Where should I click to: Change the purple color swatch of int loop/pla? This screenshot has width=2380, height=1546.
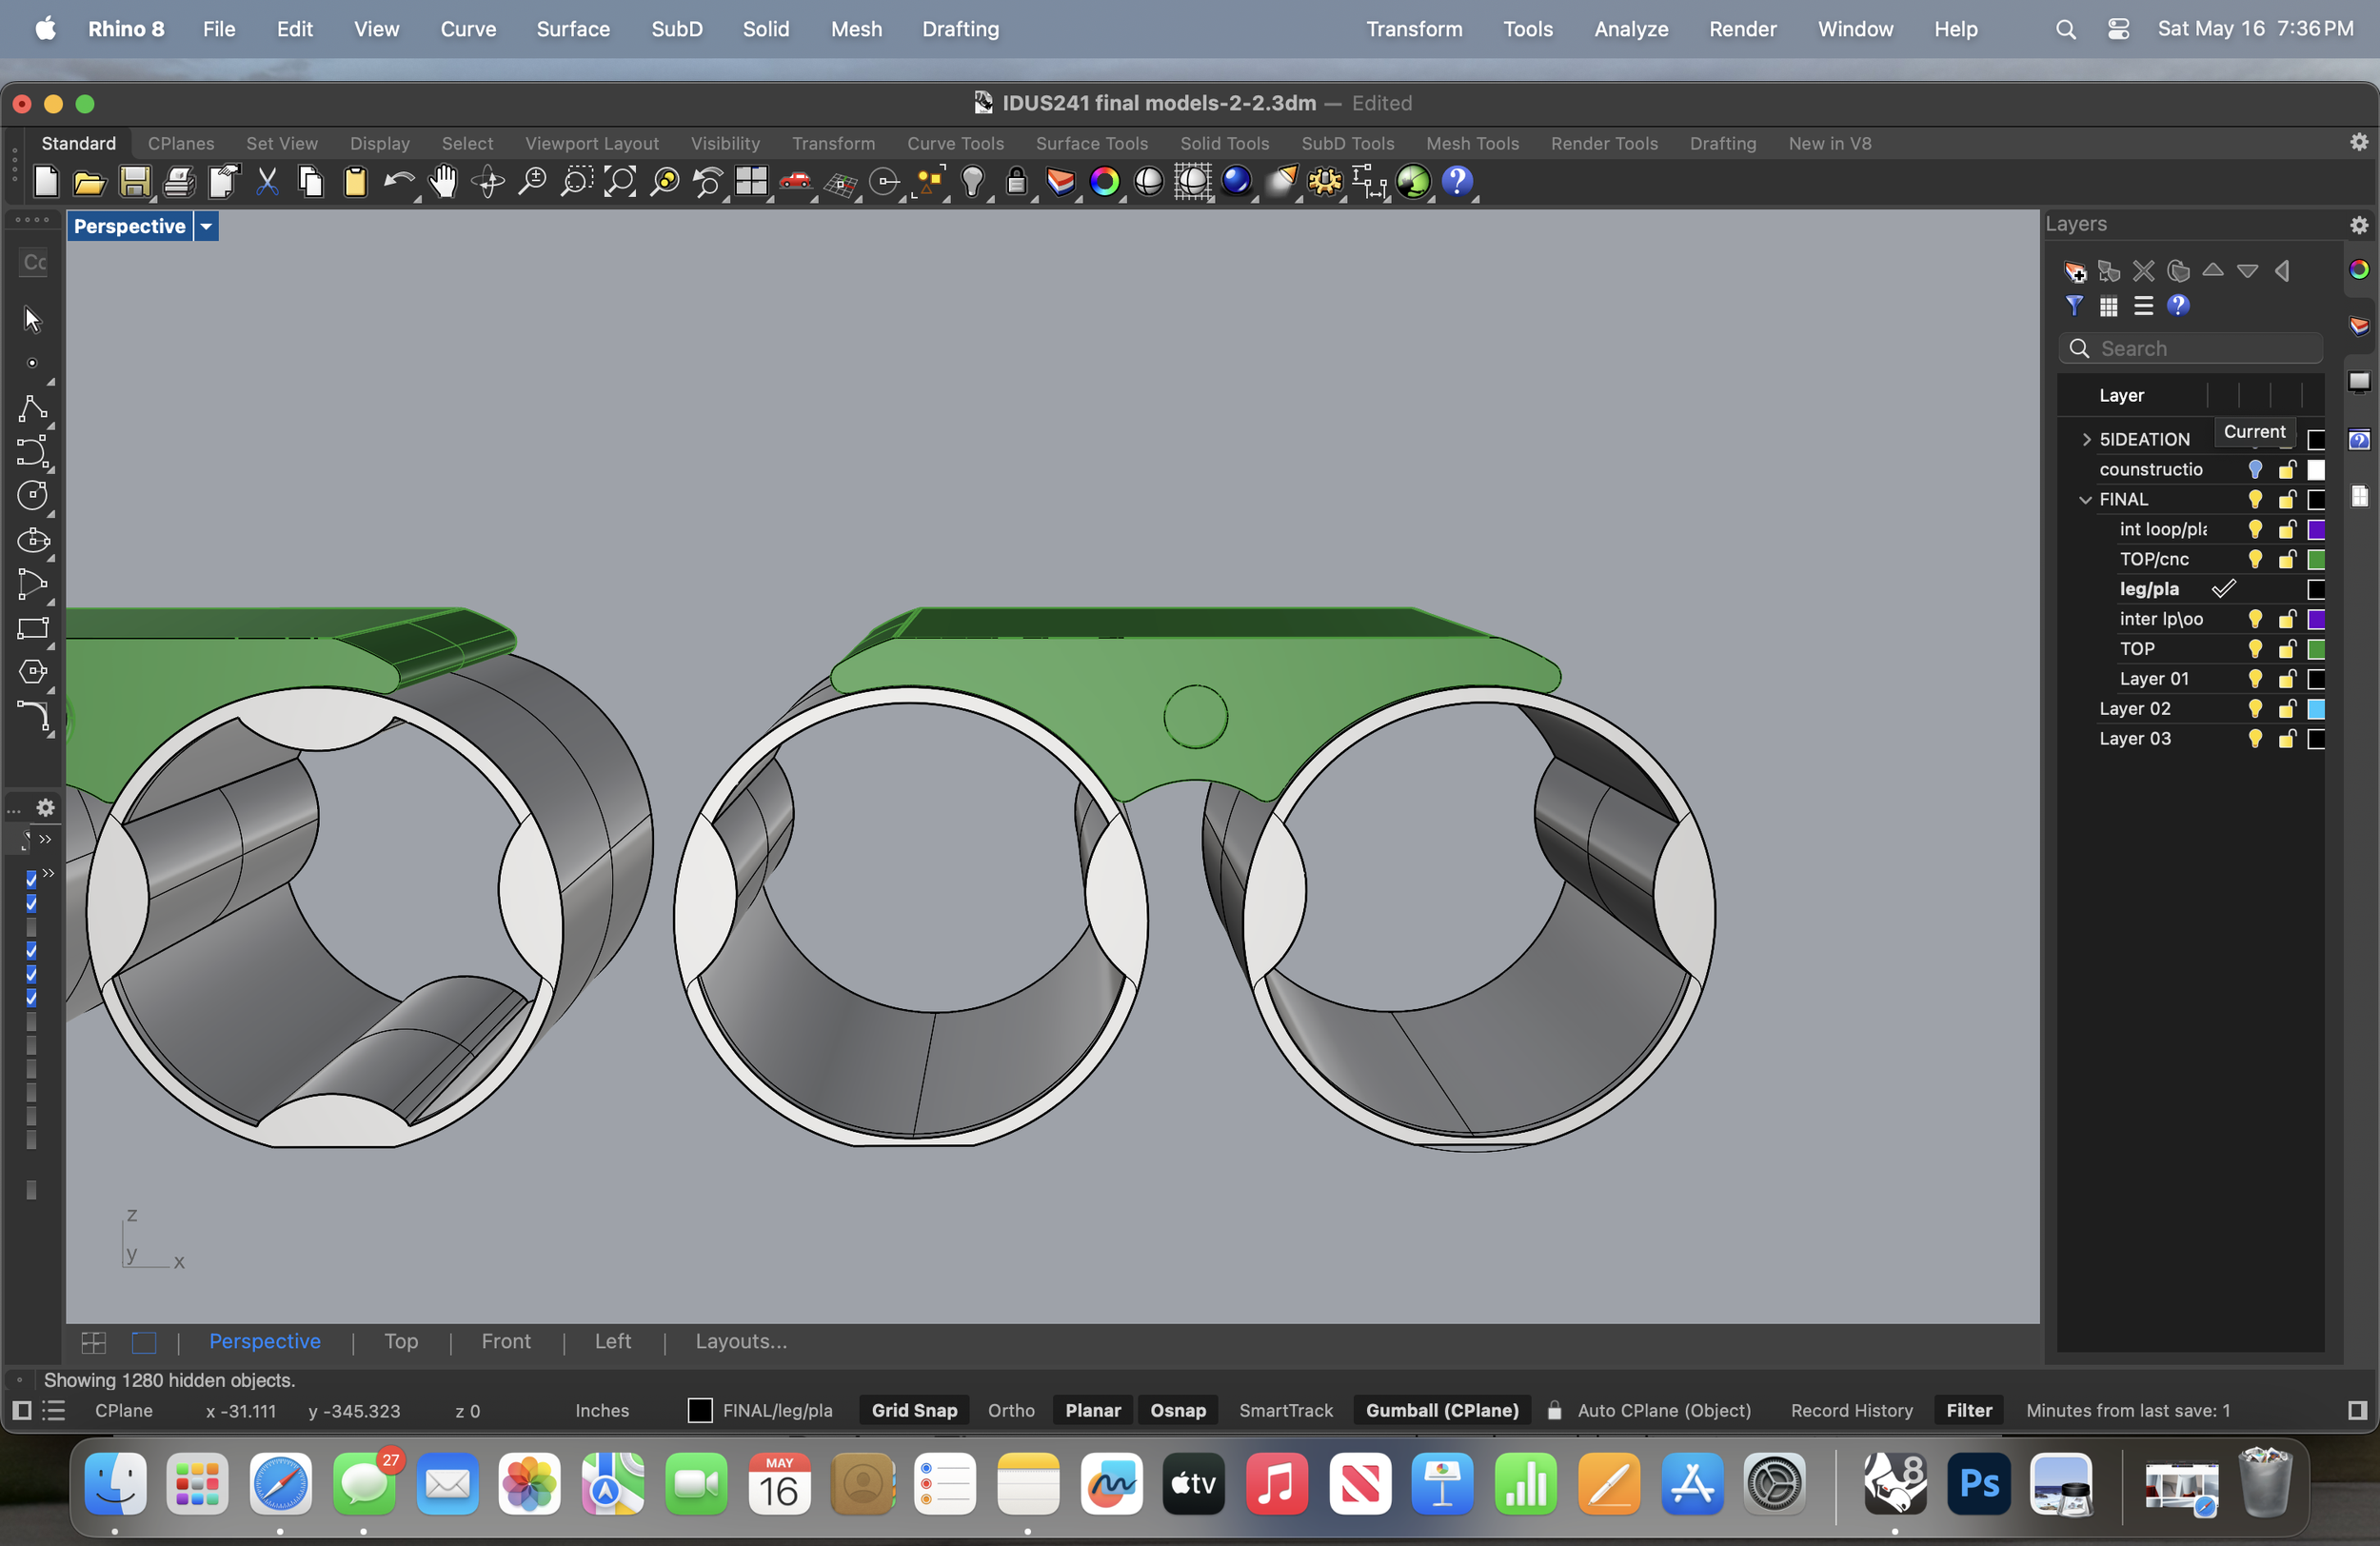[2316, 529]
